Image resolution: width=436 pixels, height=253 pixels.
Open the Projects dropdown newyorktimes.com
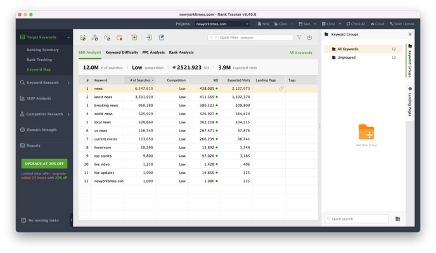tap(222, 24)
